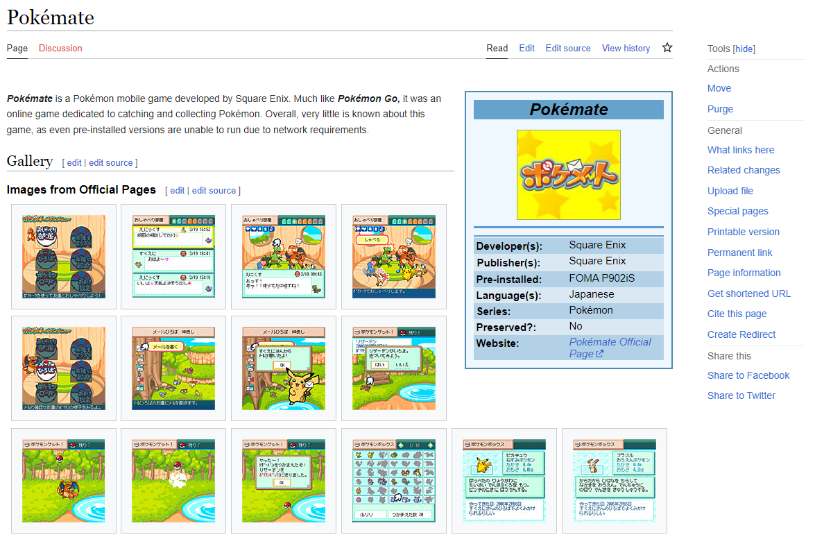Open first gallery thumbnail showing Charmander menu
Screen dimensions: 815x537
63,257
